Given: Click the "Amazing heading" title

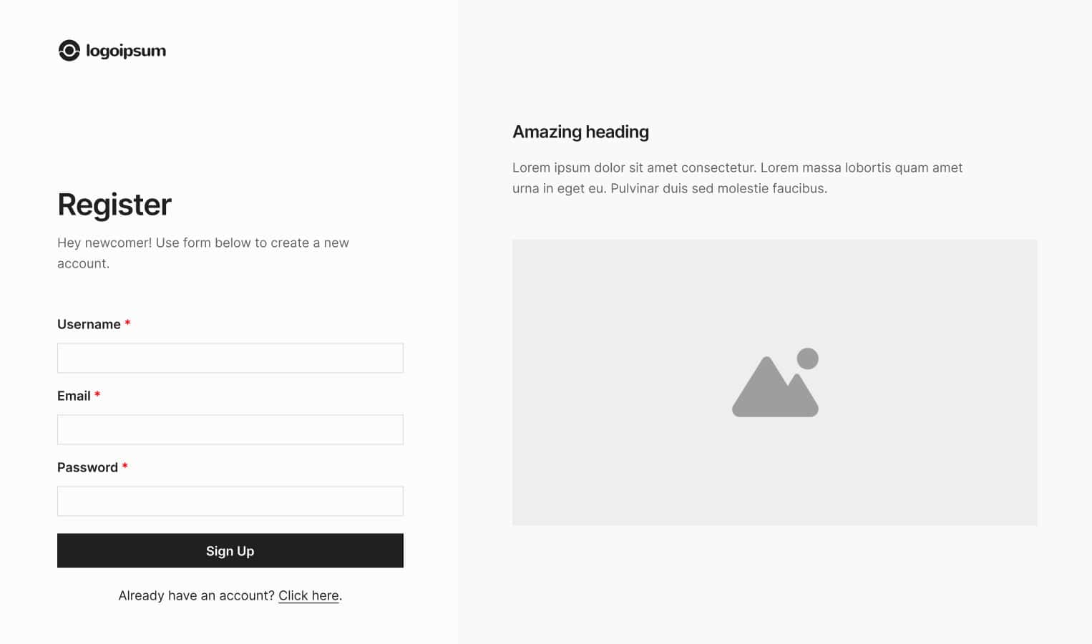Looking at the screenshot, I should pos(580,132).
